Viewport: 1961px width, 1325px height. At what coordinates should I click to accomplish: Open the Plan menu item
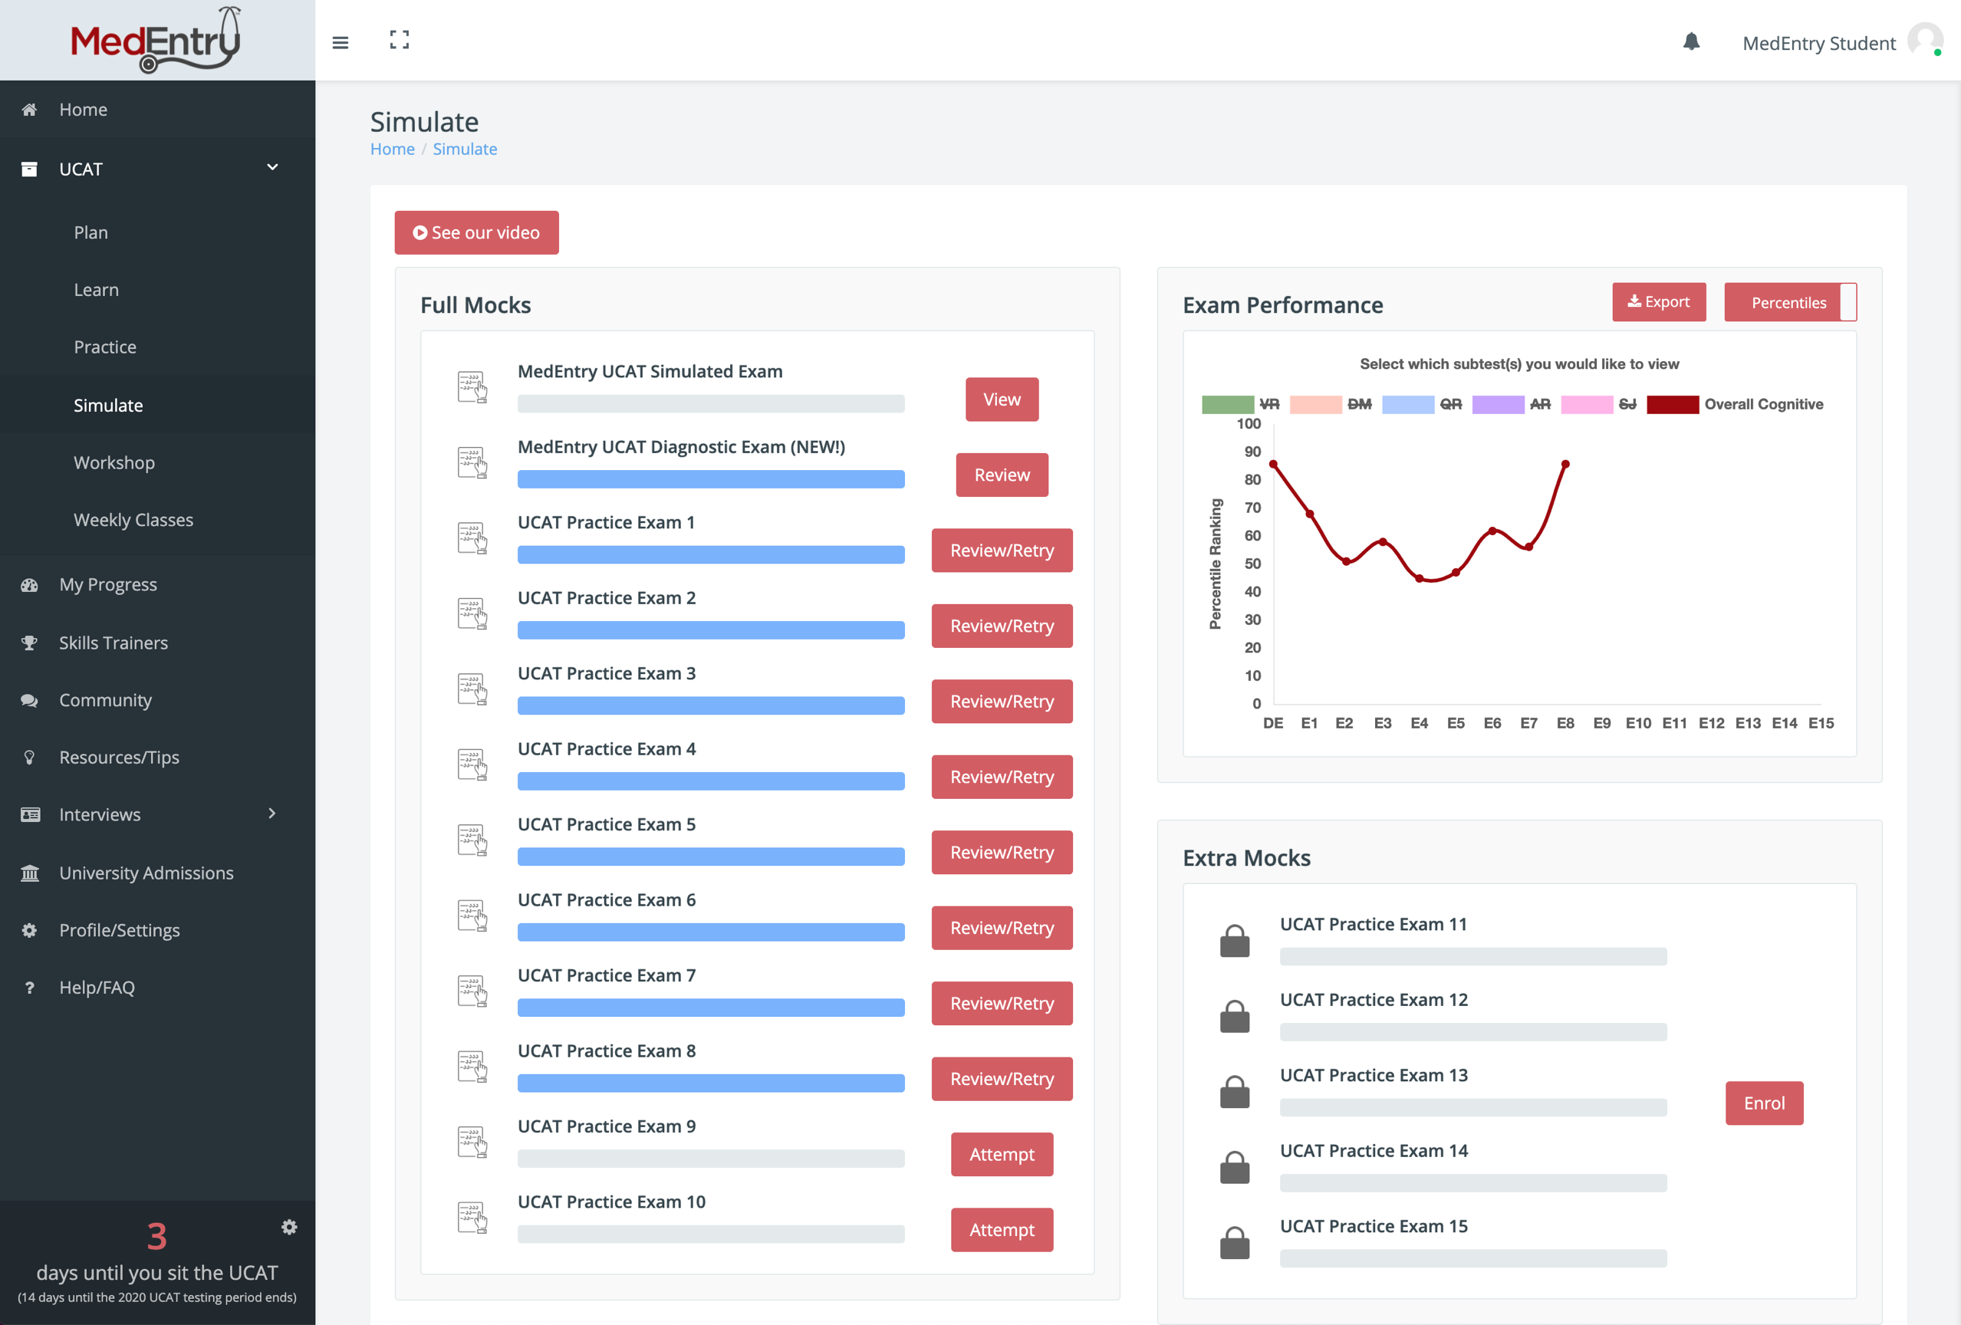90,233
